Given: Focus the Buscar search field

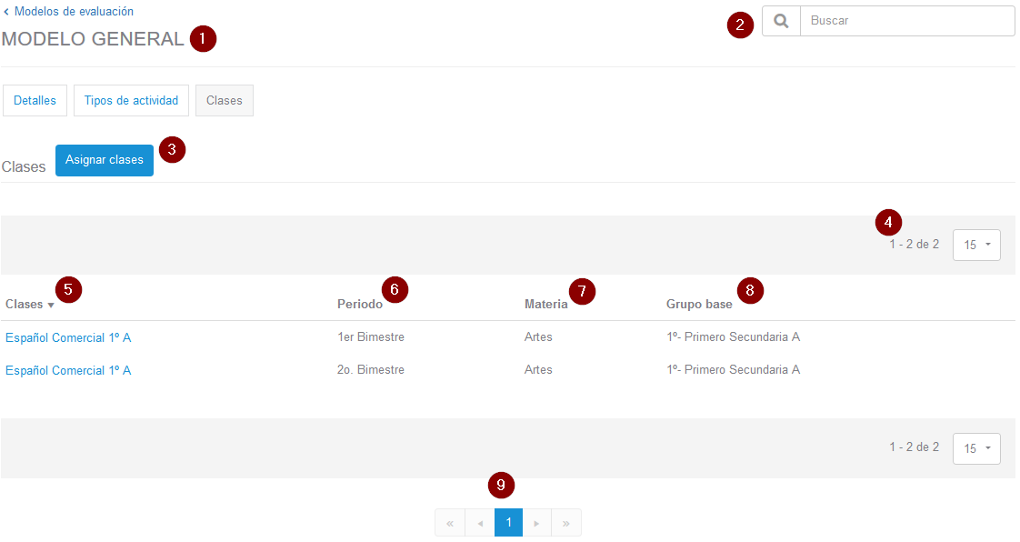Looking at the screenshot, I should [x=906, y=21].
